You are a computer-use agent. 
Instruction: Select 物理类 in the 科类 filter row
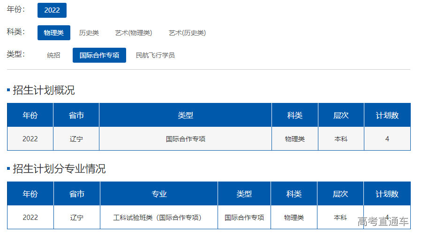(x=54, y=33)
